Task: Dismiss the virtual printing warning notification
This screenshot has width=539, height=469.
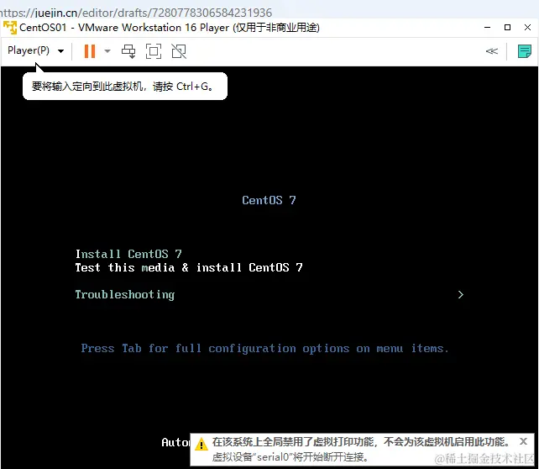Action: coord(523,441)
